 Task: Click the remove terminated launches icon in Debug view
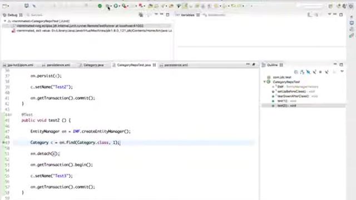tap(141, 15)
